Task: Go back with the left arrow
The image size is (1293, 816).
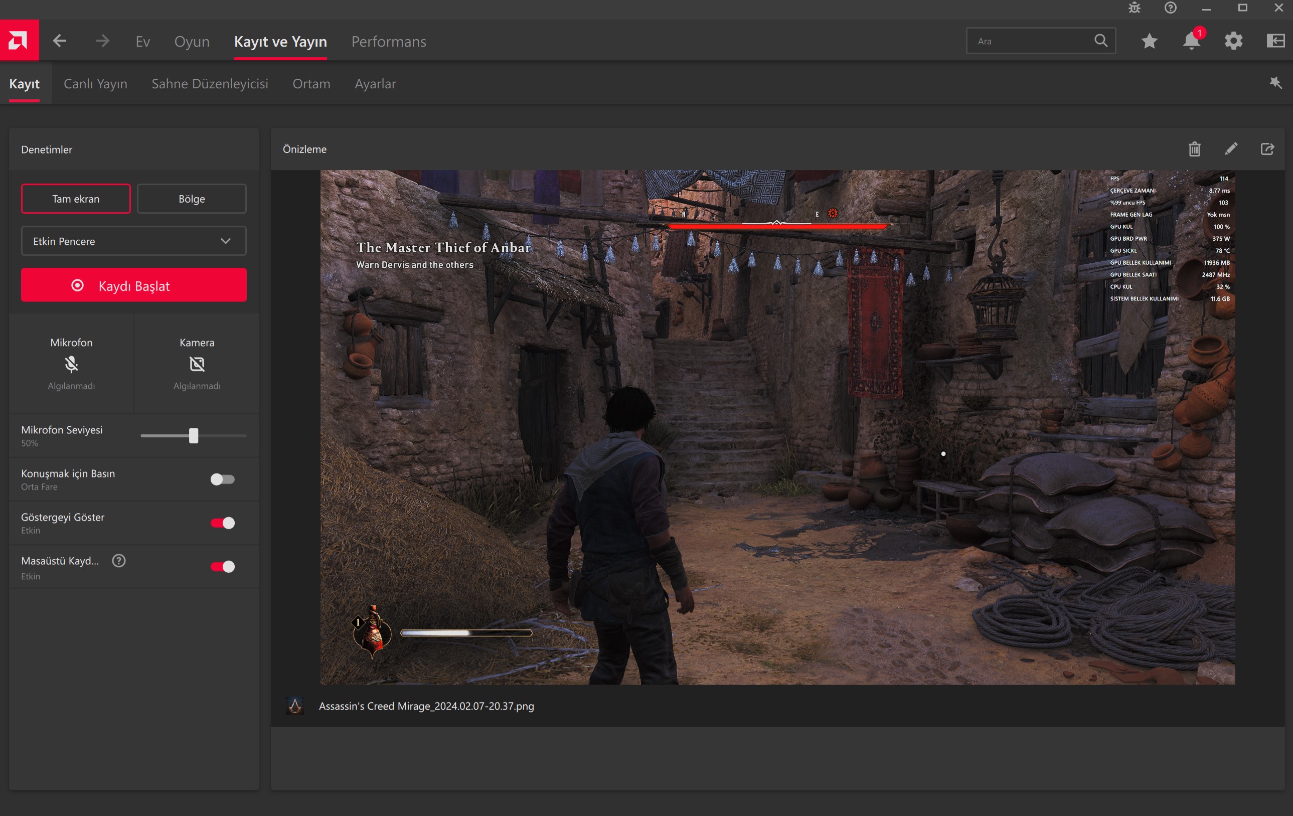Action: pos(60,41)
